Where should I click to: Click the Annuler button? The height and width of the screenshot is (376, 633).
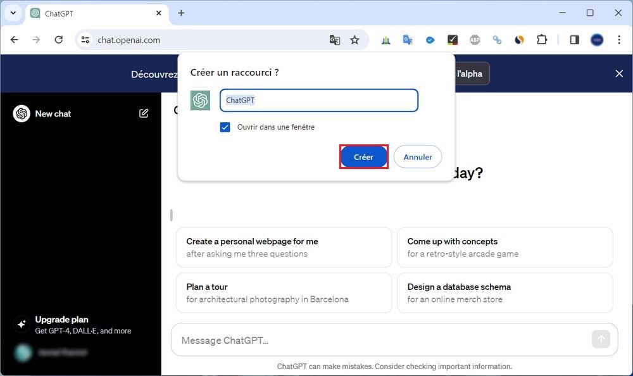click(x=418, y=157)
